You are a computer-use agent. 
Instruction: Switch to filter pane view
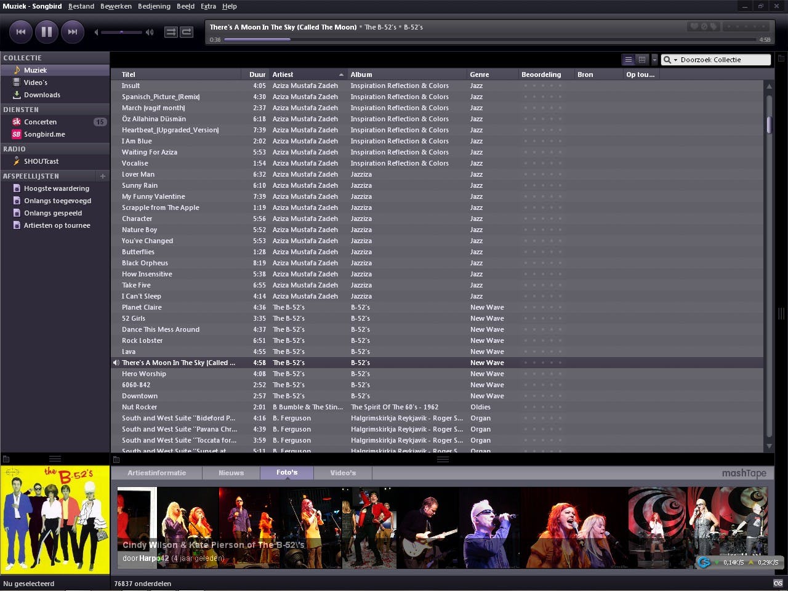642,60
